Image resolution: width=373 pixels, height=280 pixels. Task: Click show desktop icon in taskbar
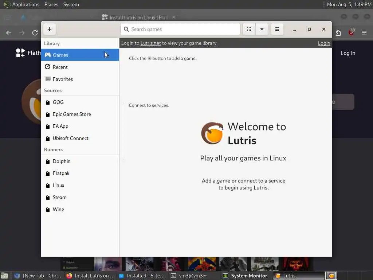point(4,276)
